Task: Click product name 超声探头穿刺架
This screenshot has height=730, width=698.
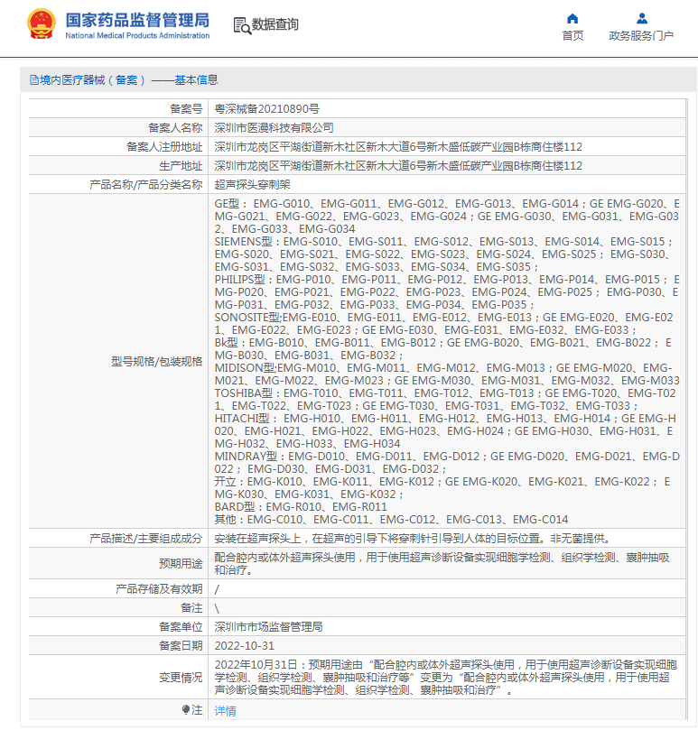Action: tap(253, 185)
